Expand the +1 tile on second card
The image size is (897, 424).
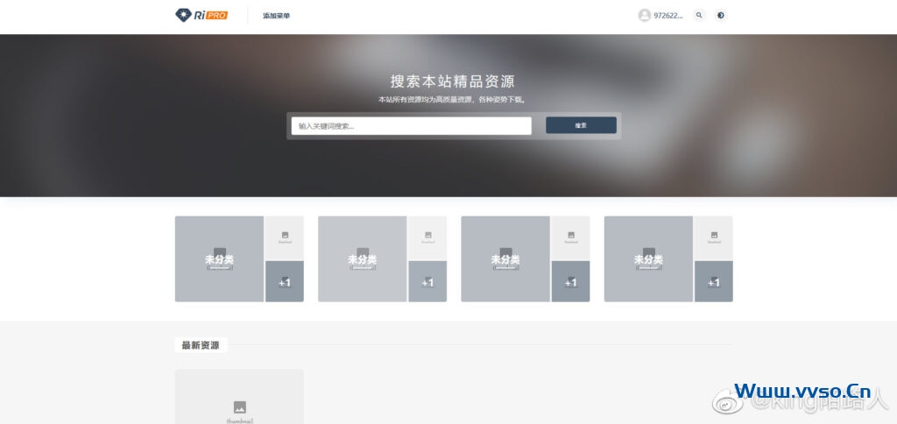427,281
